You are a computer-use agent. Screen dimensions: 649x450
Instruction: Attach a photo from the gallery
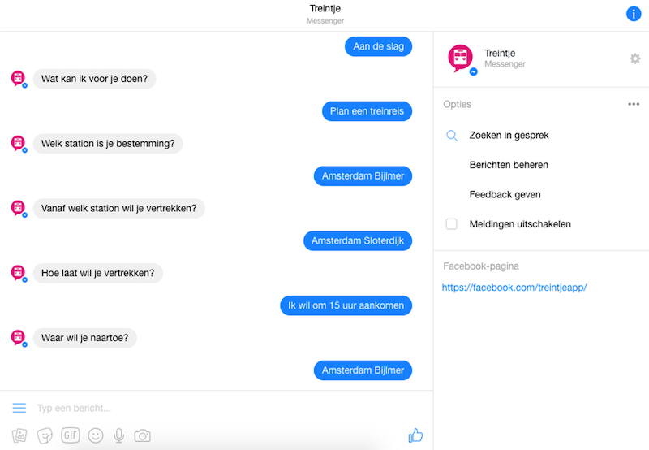pos(20,435)
